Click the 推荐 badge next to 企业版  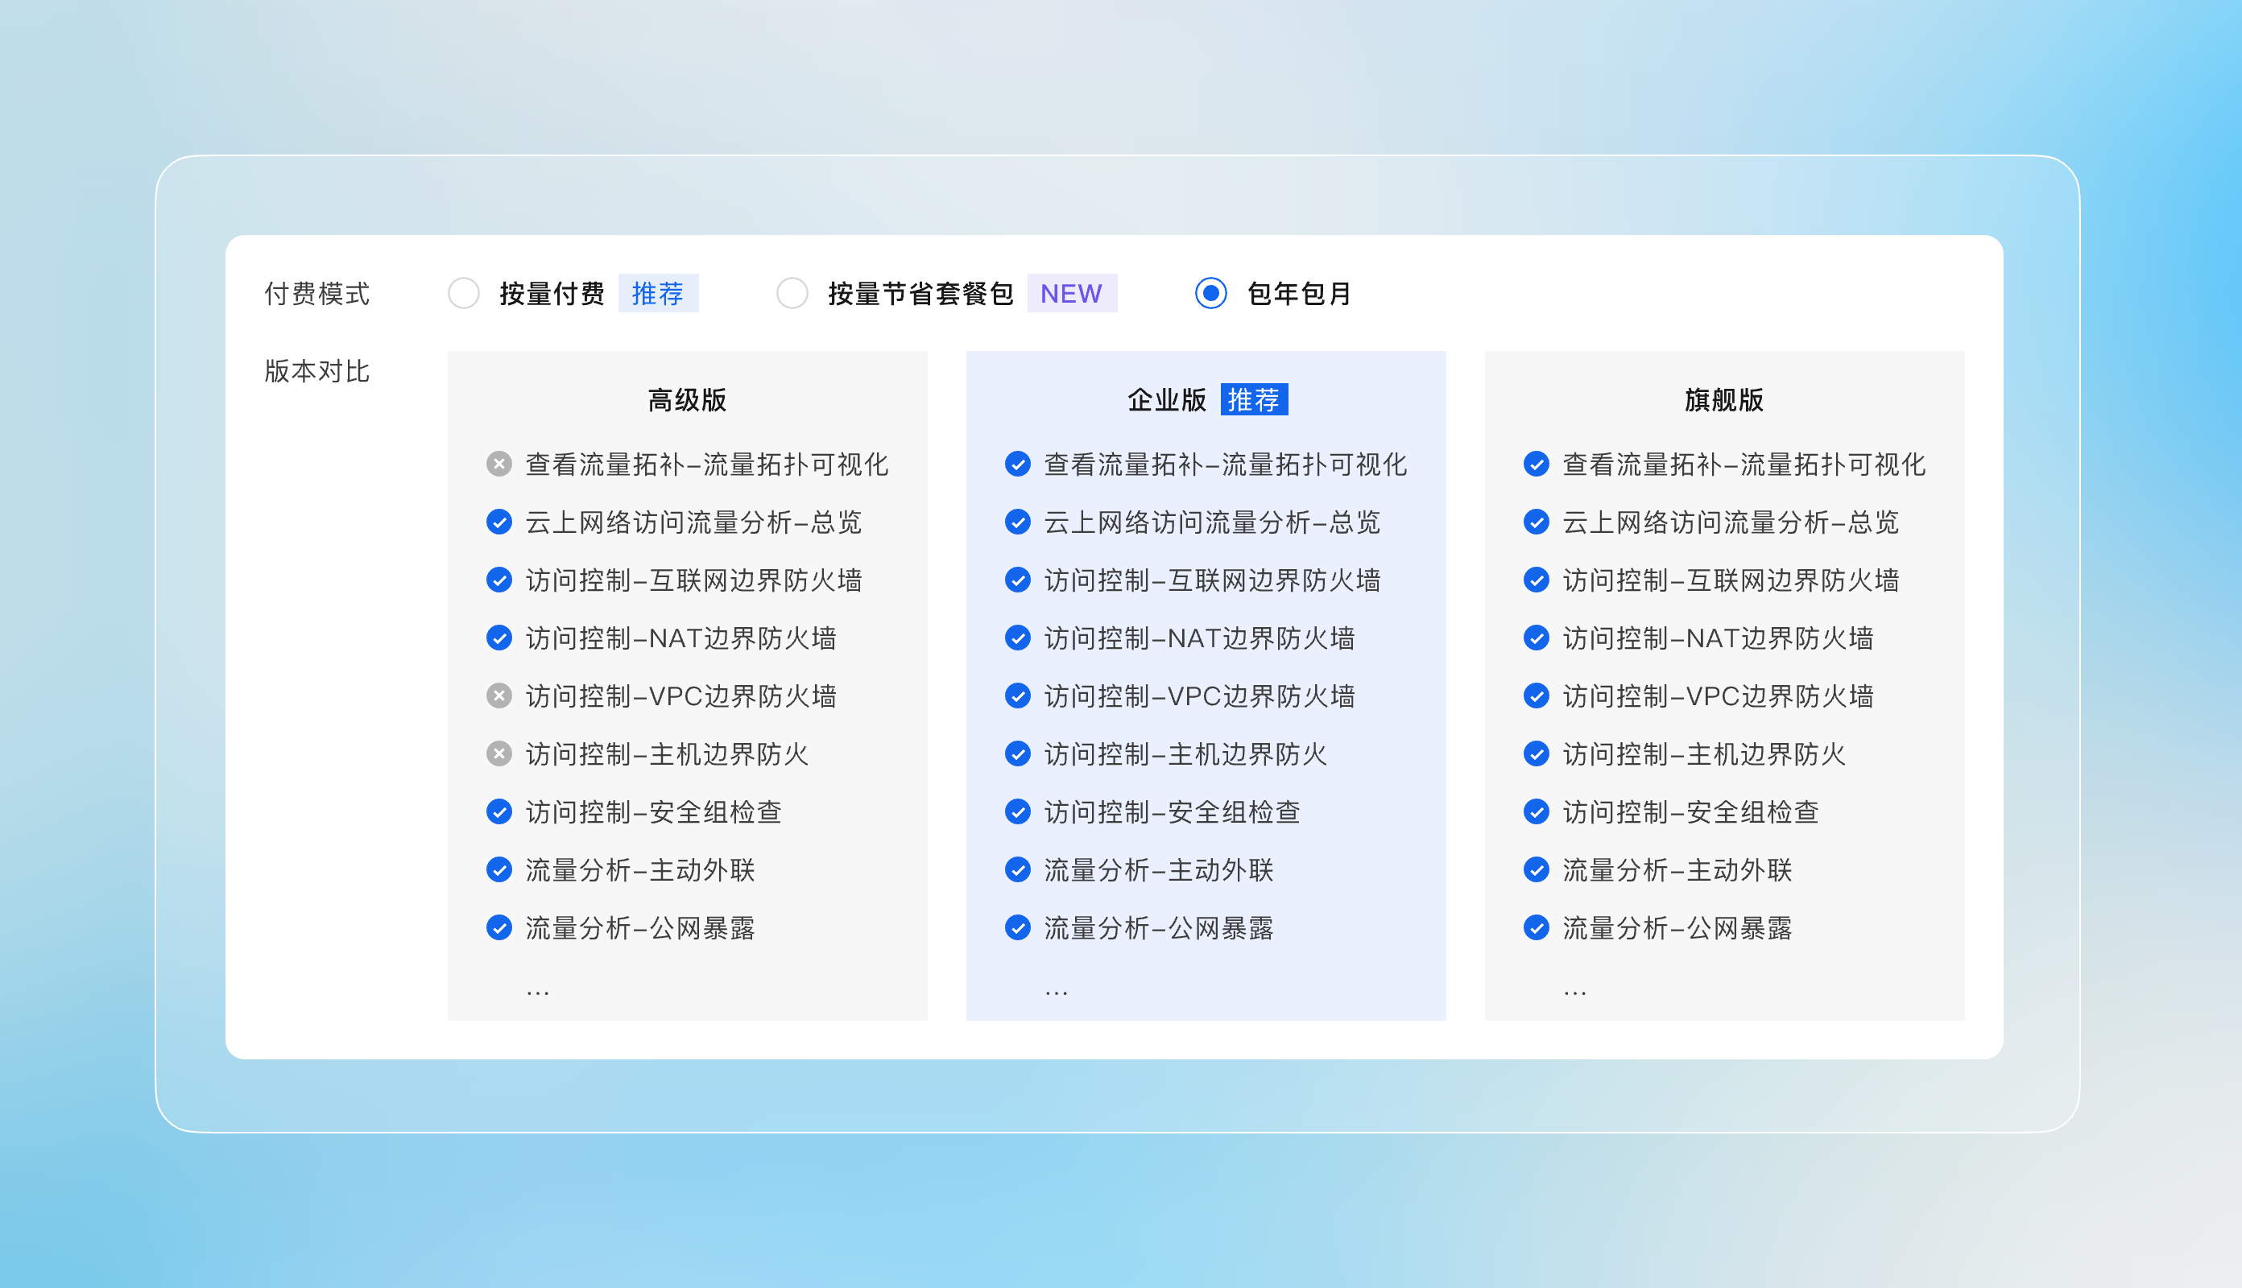tap(1254, 400)
